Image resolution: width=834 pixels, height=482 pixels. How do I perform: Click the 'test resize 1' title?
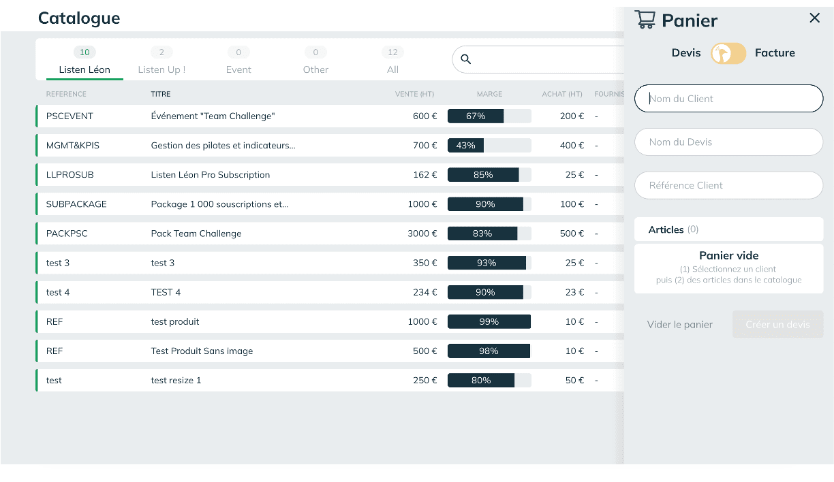point(176,381)
